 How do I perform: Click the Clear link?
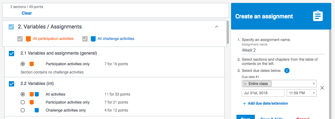(27, 13)
